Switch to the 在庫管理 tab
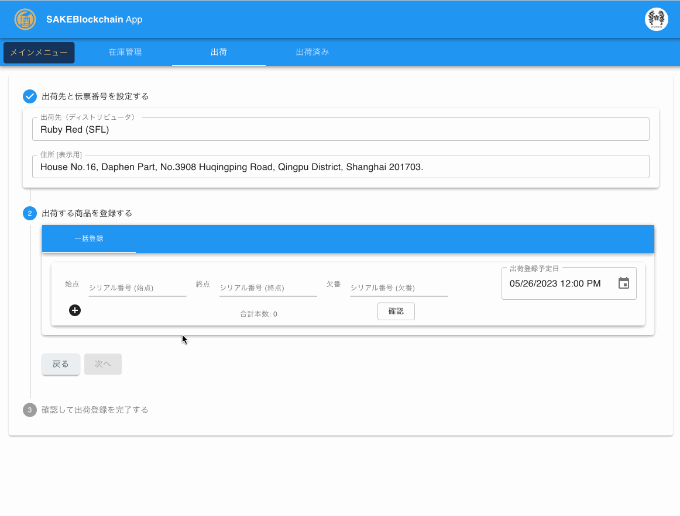This screenshot has width=680, height=516. (x=125, y=52)
